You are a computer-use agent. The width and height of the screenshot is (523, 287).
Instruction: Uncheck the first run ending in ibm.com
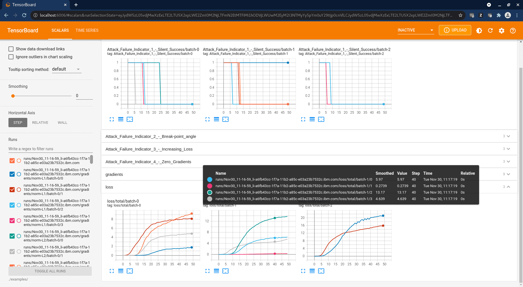[x=12, y=161]
